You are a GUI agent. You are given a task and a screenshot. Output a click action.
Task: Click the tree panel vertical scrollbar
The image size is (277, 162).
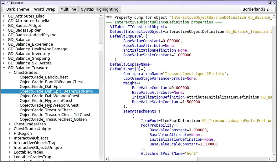(x=101, y=47)
